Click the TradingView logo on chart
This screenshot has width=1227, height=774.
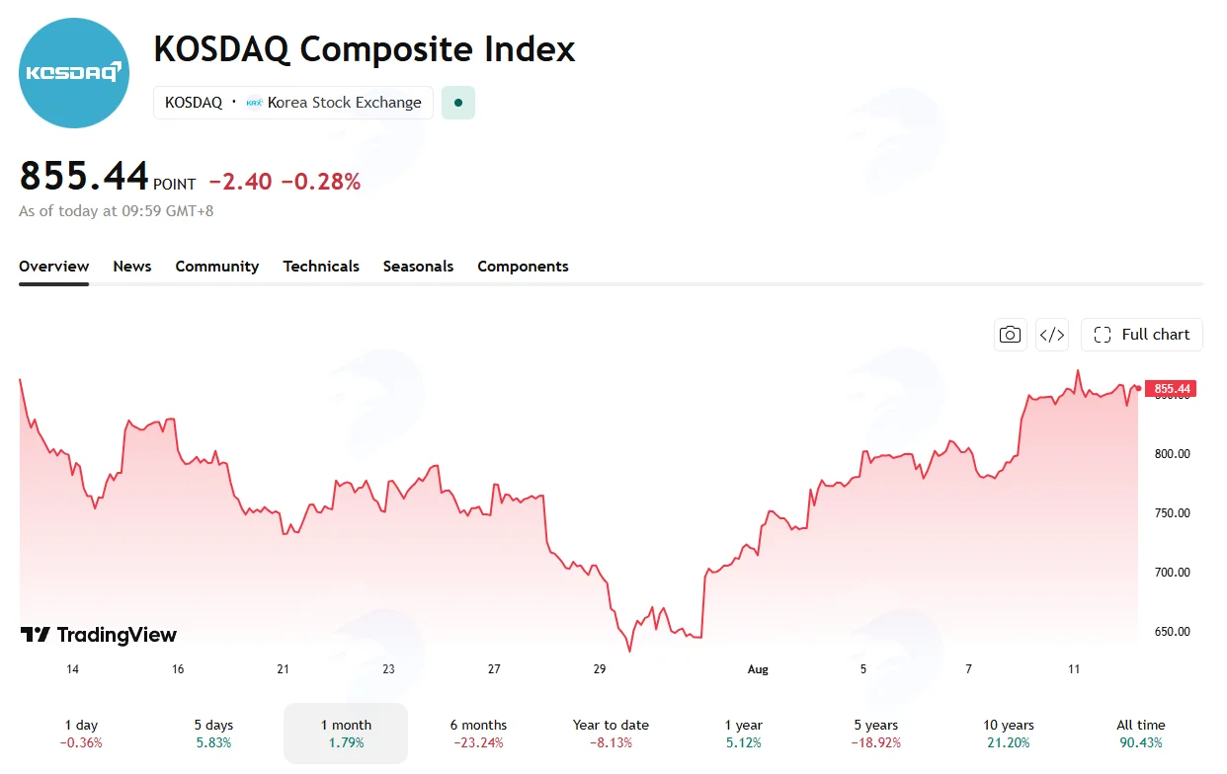99,635
